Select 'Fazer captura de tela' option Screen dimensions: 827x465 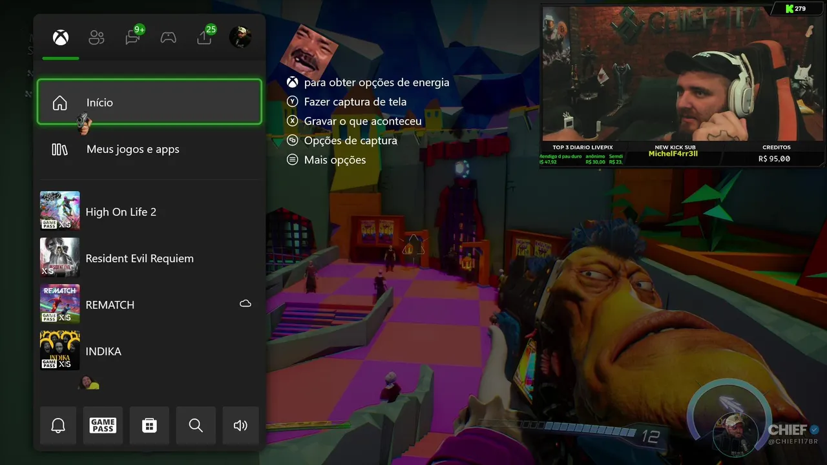click(x=355, y=101)
